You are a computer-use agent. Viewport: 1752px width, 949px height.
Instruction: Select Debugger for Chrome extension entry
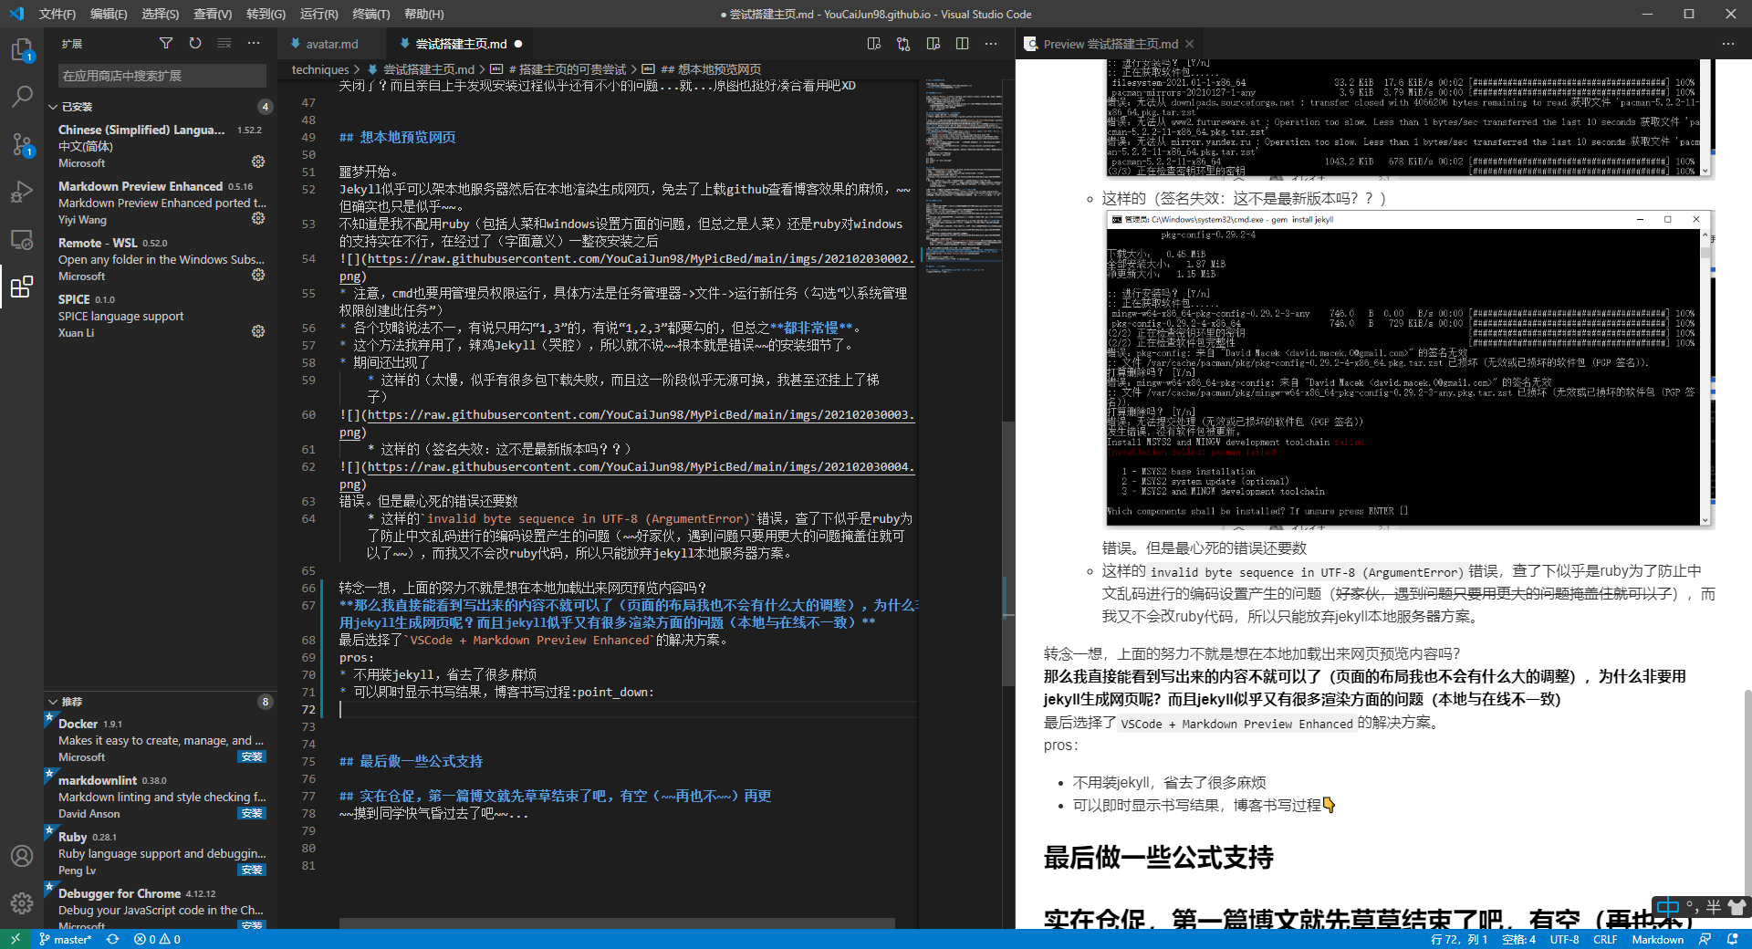click(x=161, y=905)
